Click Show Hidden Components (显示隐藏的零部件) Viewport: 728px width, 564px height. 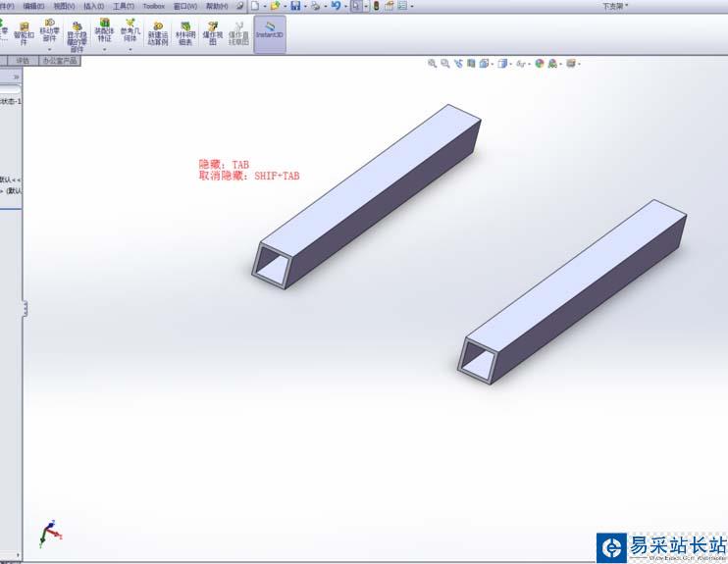tap(78, 36)
